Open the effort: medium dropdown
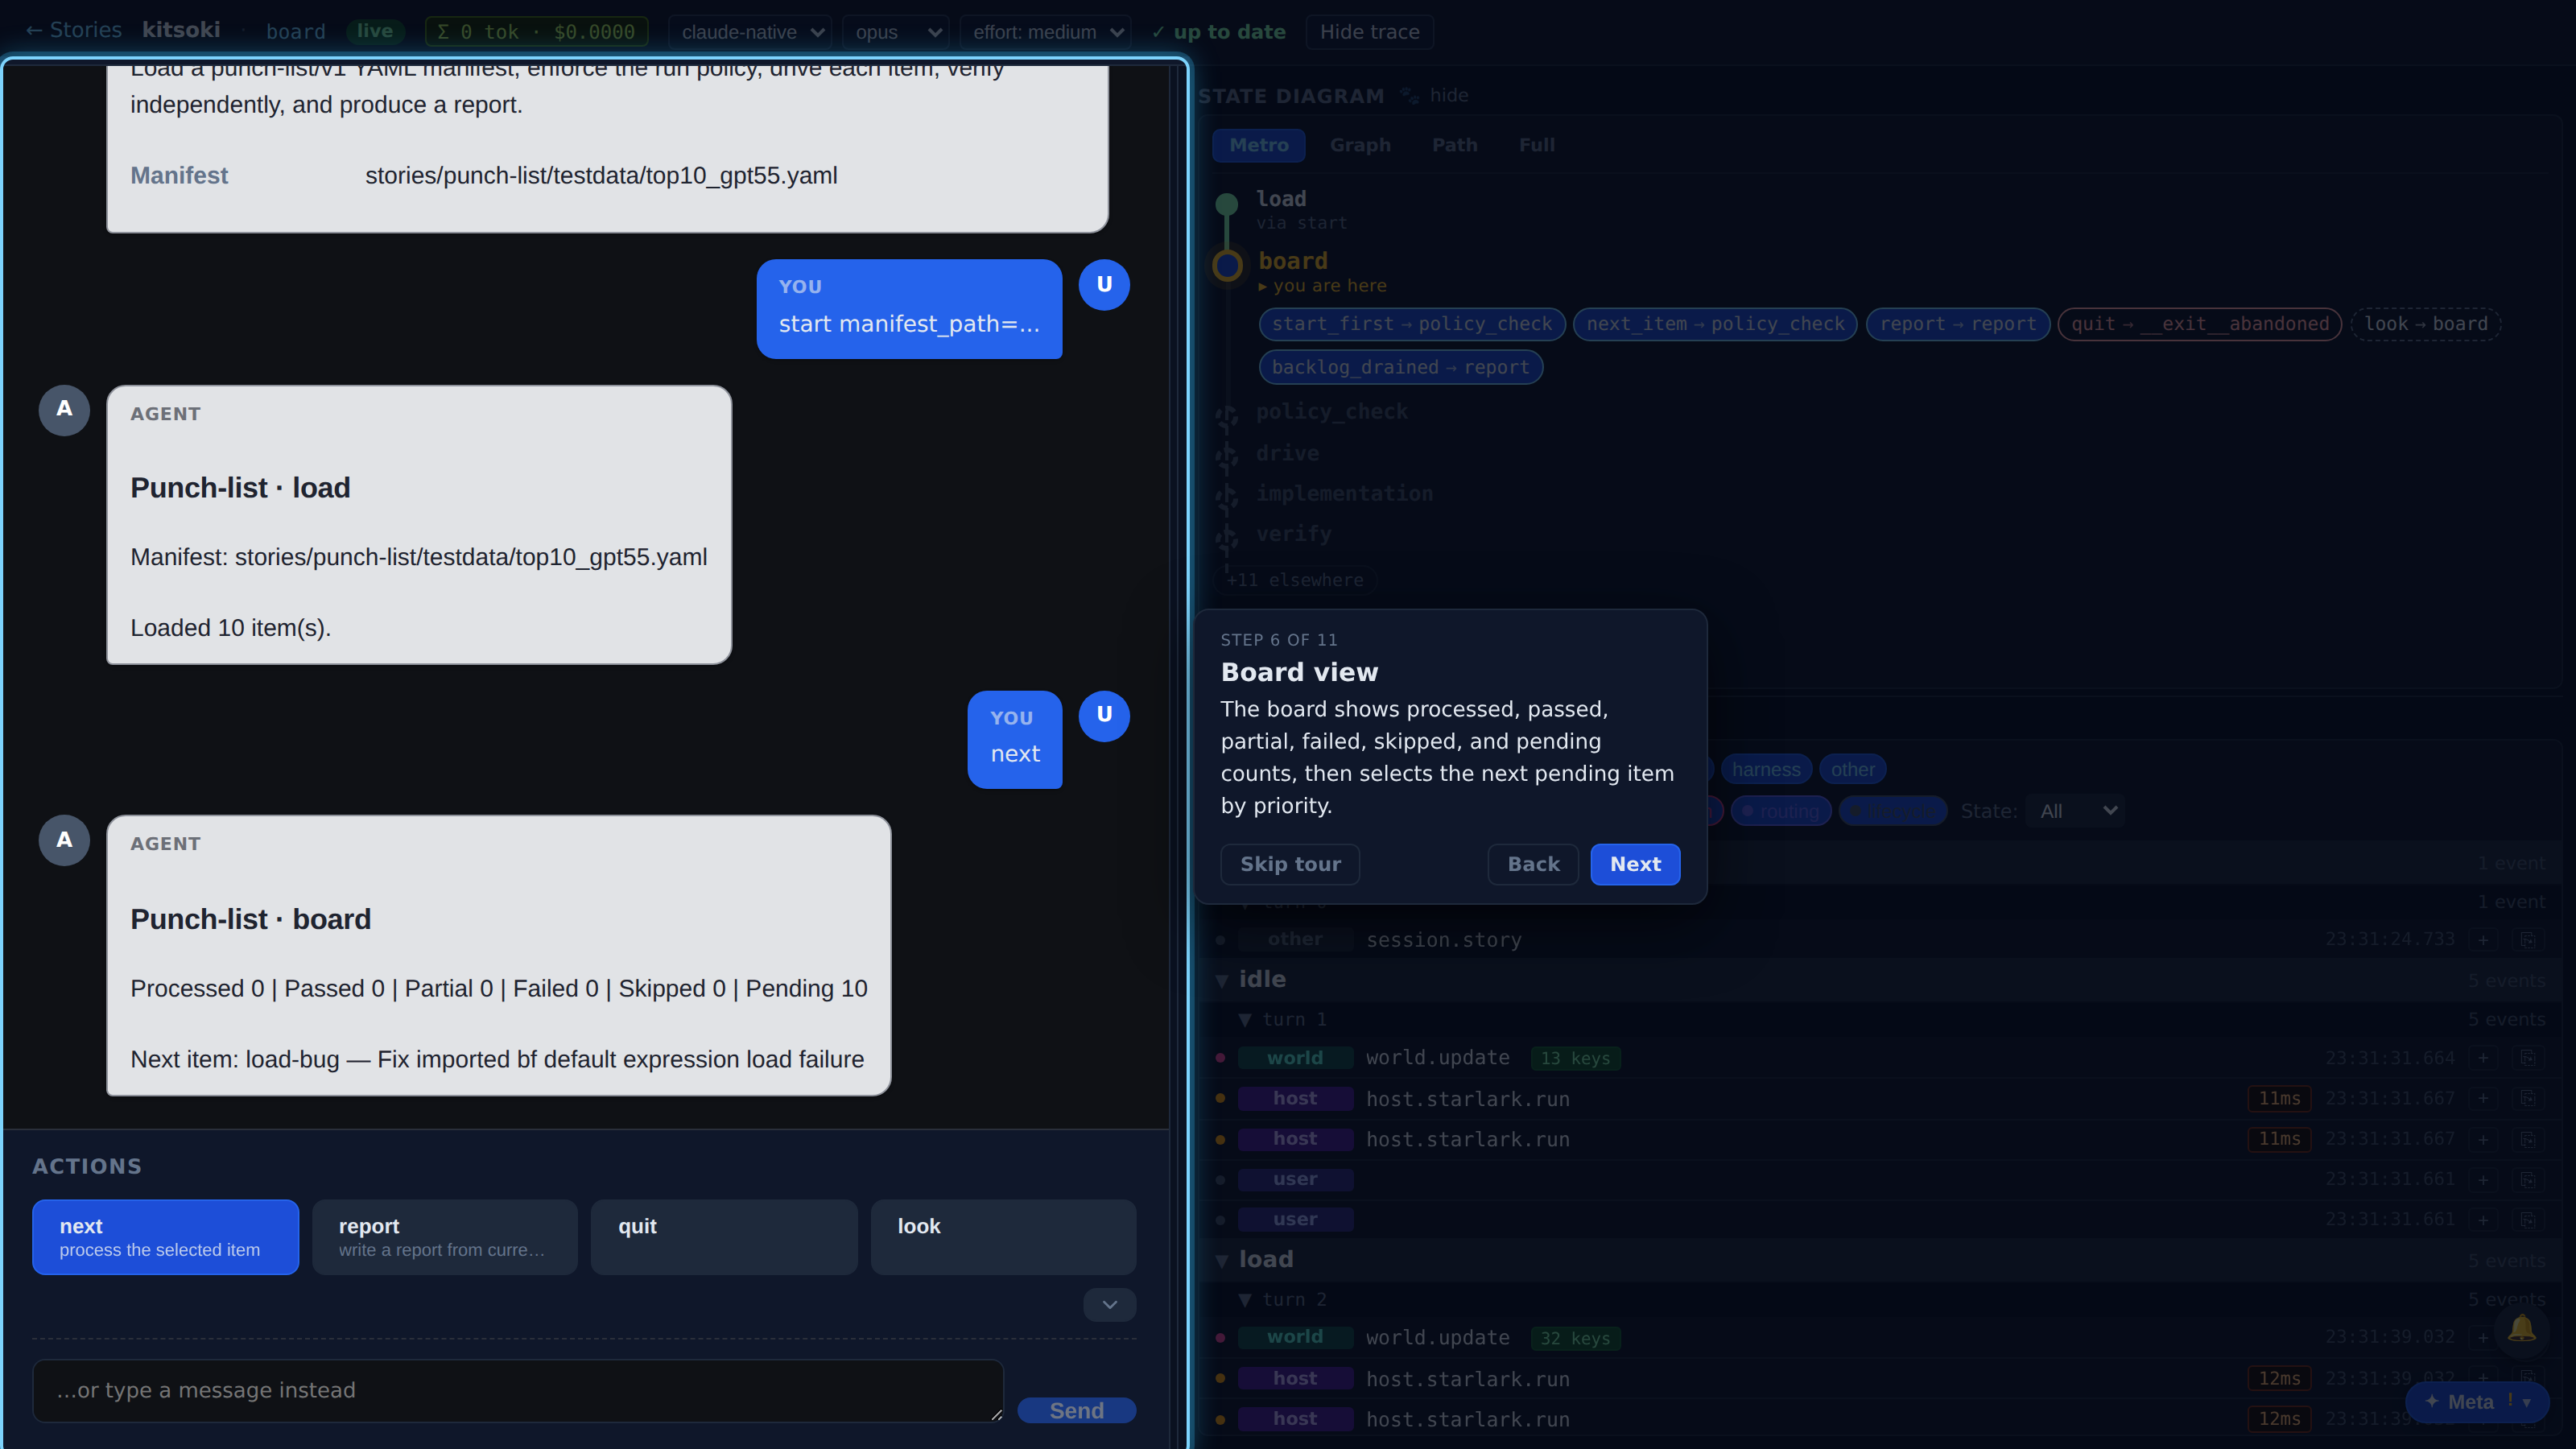The height and width of the screenshot is (1449, 2576). click(1046, 32)
